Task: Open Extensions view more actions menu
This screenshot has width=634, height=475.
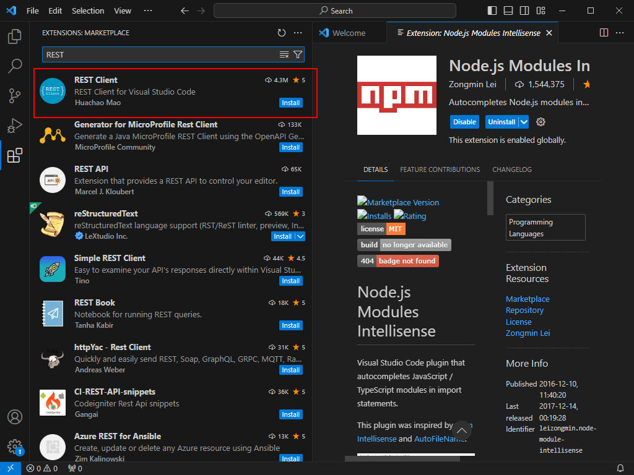Action: [298, 33]
